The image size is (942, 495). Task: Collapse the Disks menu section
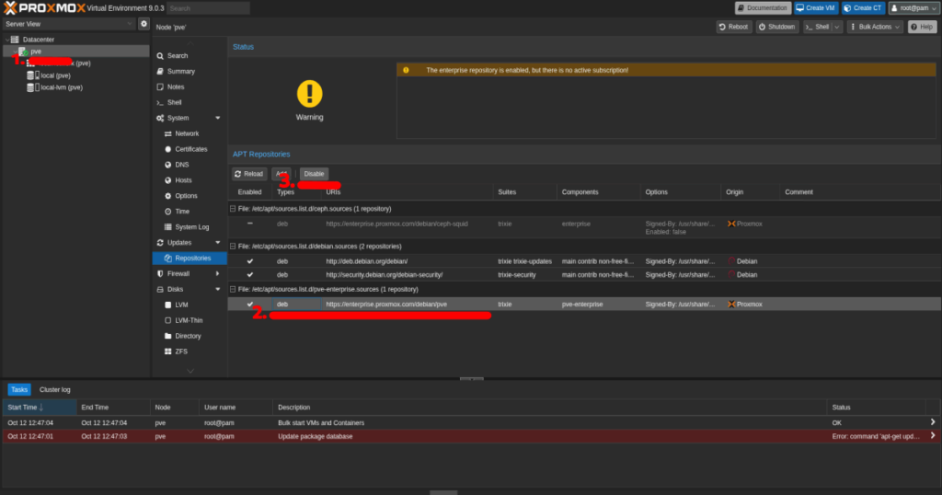pos(217,290)
